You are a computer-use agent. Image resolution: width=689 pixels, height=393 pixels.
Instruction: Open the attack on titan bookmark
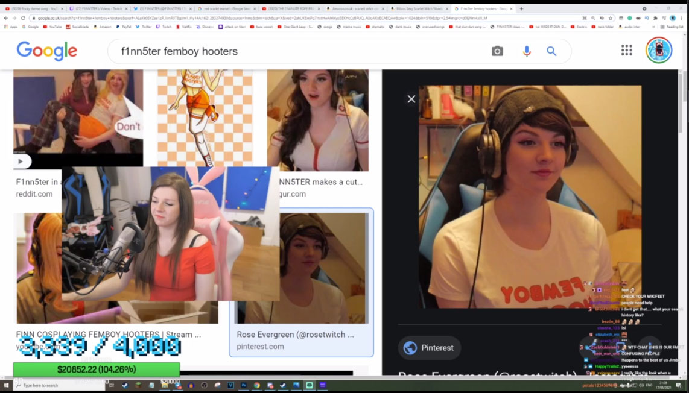click(x=232, y=27)
